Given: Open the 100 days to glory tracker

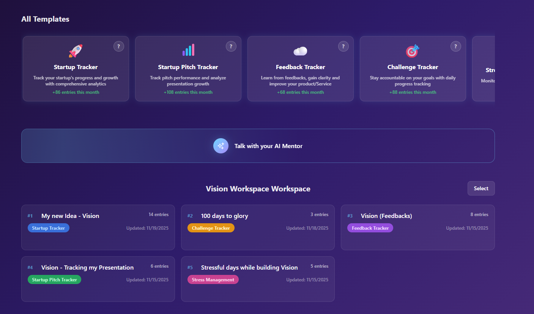Looking at the screenshot, I should tap(224, 216).
